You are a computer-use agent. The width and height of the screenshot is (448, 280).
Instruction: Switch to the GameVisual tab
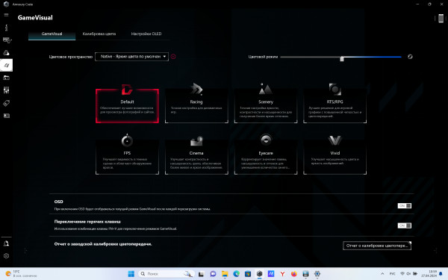pyautogui.click(x=52, y=34)
